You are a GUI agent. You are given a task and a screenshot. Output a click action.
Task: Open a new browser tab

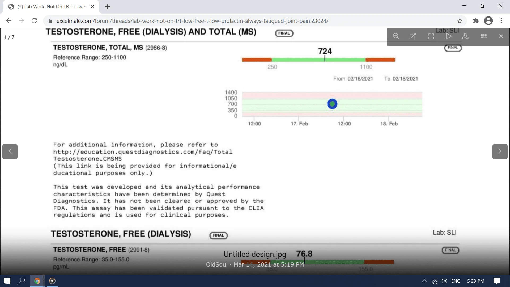click(108, 7)
